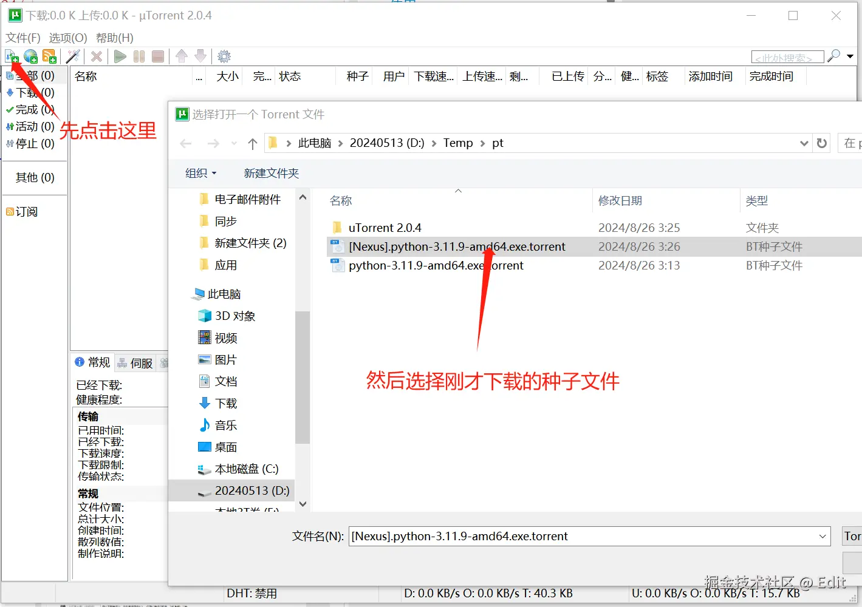Open the 文件(F) menu
This screenshot has width=862, height=607.
pyautogui.click(x=23, y=38)
